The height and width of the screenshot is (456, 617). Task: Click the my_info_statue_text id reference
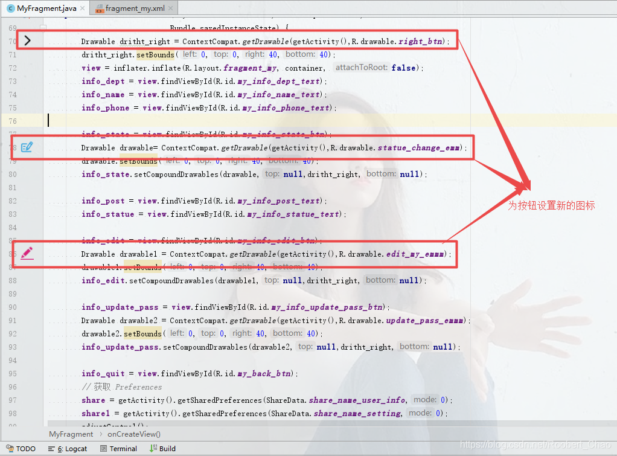293,214
